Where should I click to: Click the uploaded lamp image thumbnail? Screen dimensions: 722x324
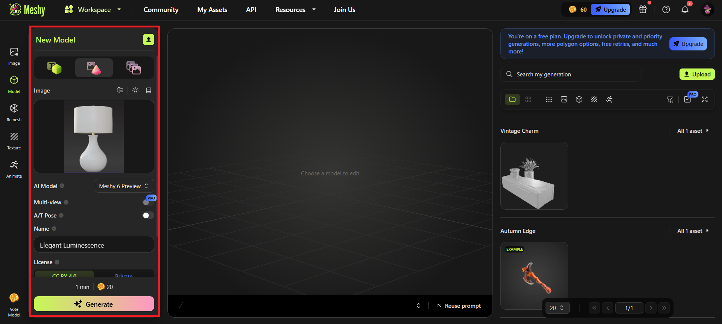tap(94, 136)
